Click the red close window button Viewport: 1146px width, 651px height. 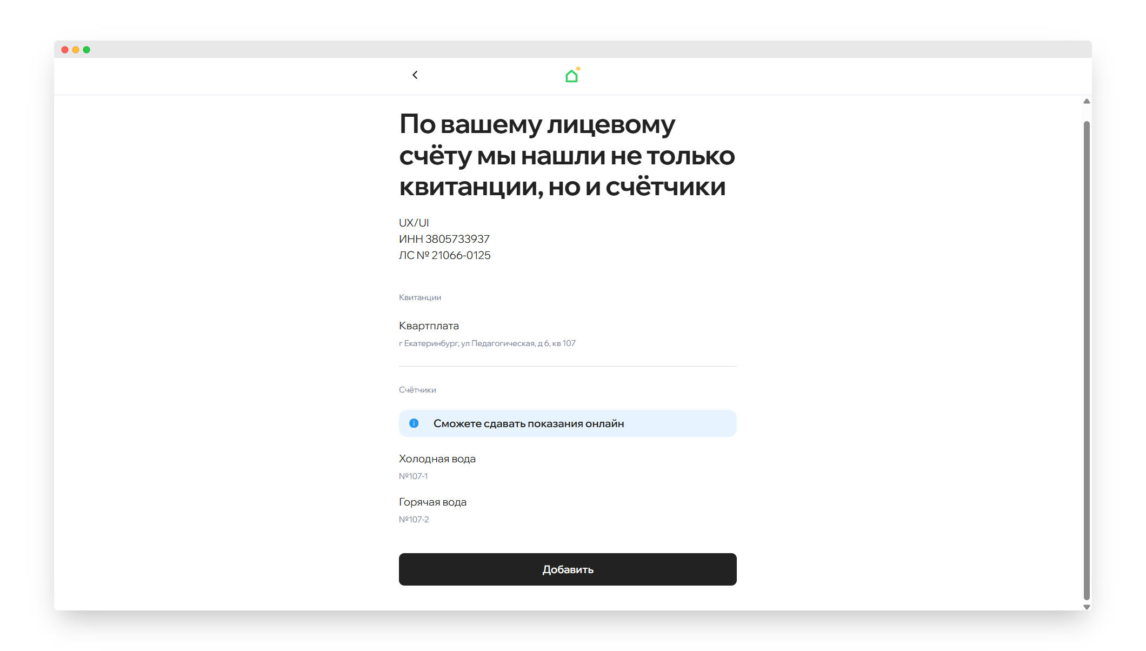point(65,50)
